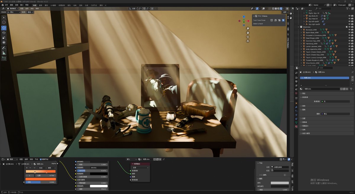Image resolution: width=355 pixels, height=194 pixels.
Task: Add new workspace with plus tab button
Action: tap(106, 5)
